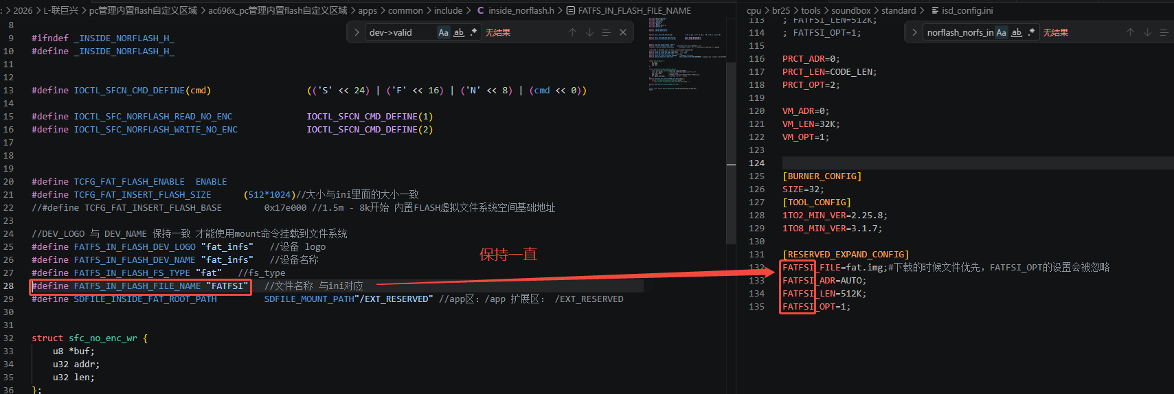
Task: Click SDFILE_INSIDE_FAT_ROOT_PATH on line 29
Action: pyautogui.click(x=146, y=299)
